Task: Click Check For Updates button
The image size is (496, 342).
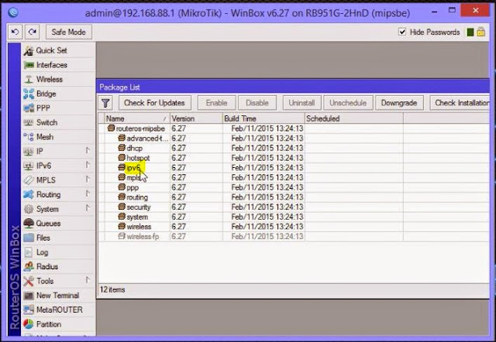Action: 155,103
